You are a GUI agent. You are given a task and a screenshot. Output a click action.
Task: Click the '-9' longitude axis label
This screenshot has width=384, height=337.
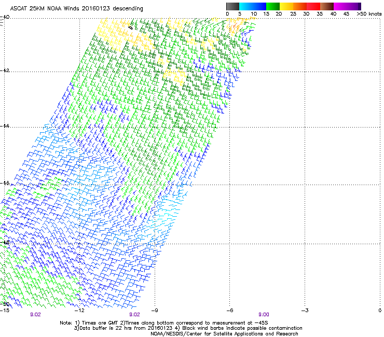(155, 311)
